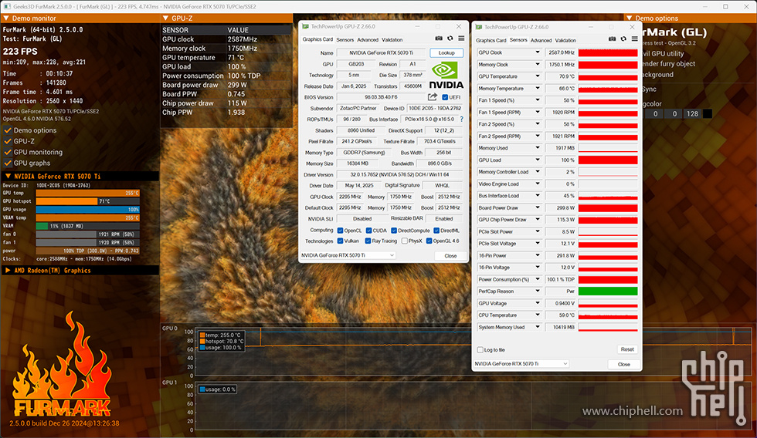Click the Reset button in Sensors window

pos(627,349)
